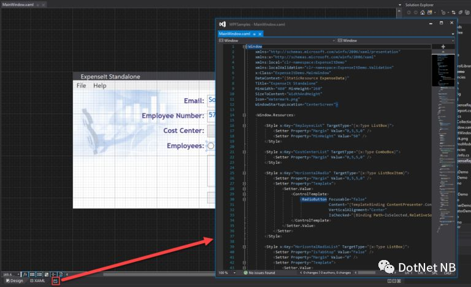Switch to the Design tab

(x=15, y=281)
